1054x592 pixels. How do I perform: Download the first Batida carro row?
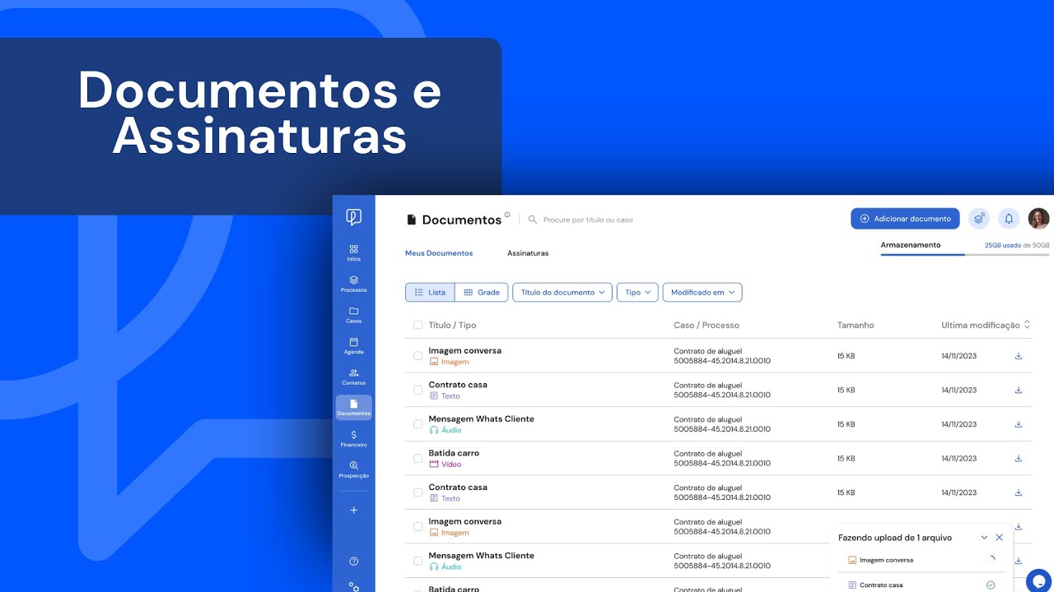pos(1019,458)
